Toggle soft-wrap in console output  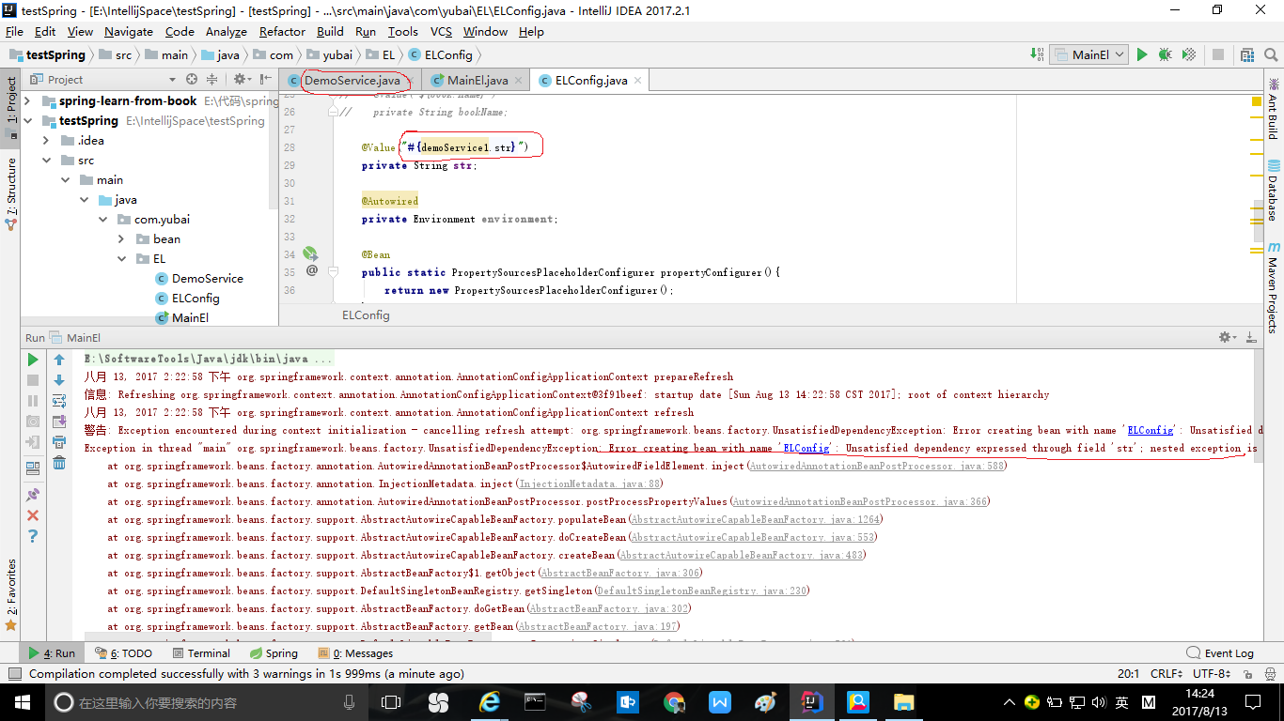59,401
